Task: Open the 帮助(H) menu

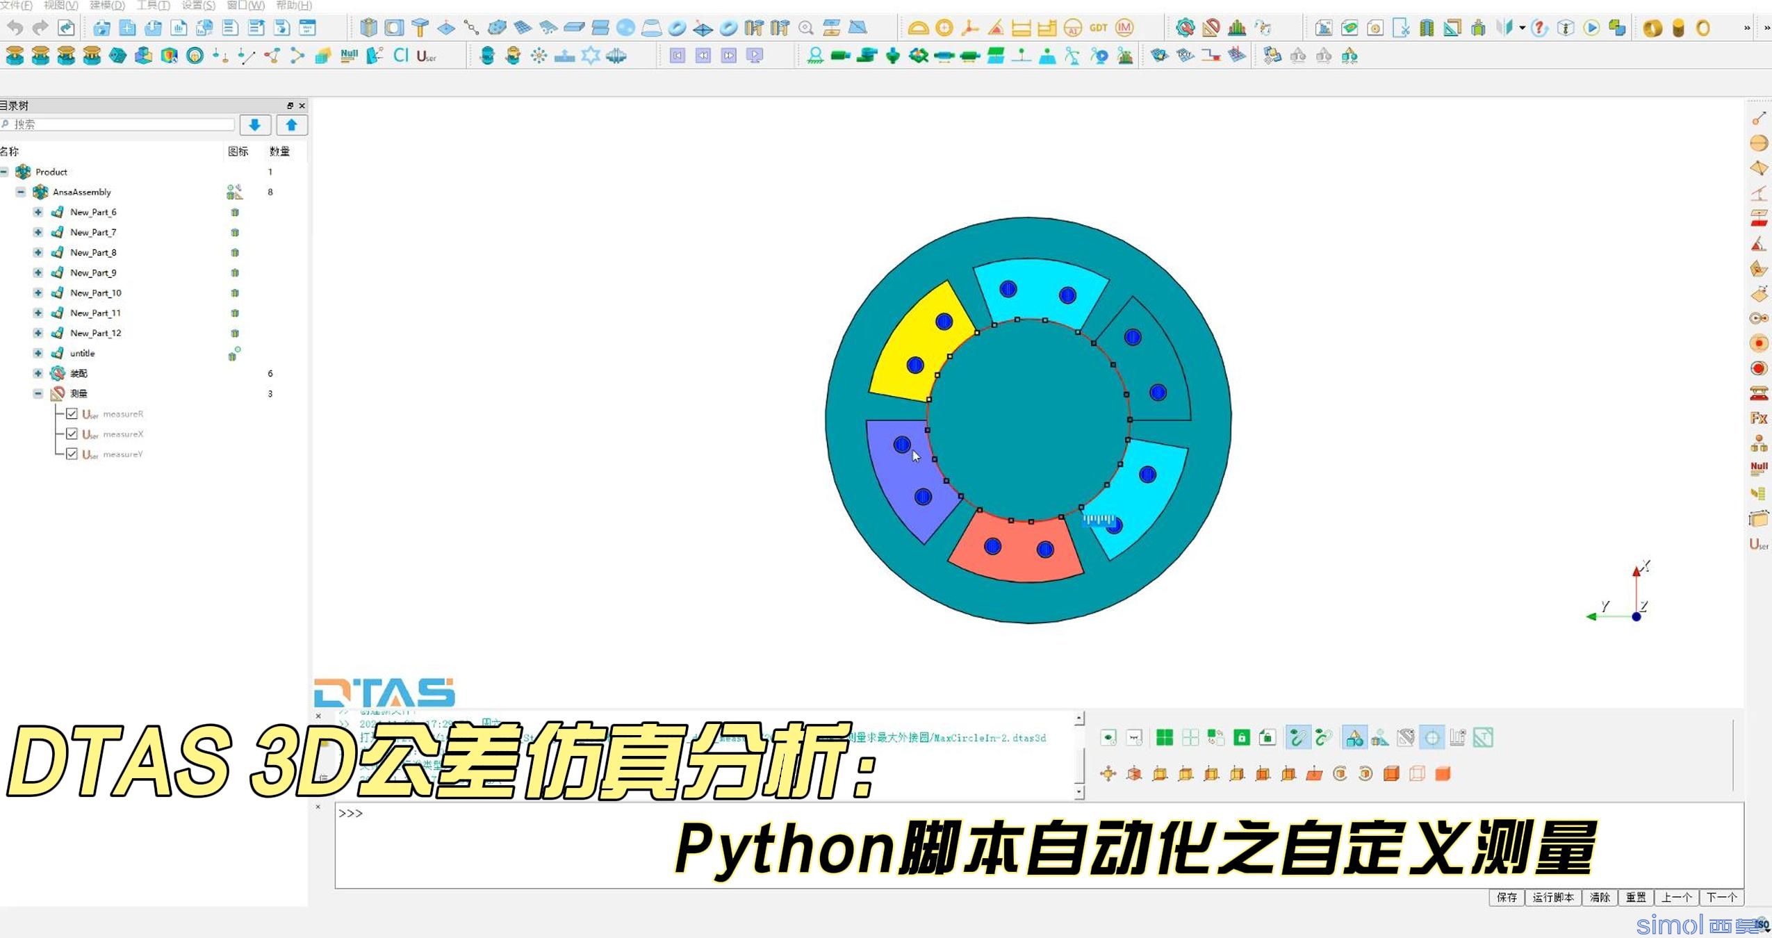Action: 294,5
